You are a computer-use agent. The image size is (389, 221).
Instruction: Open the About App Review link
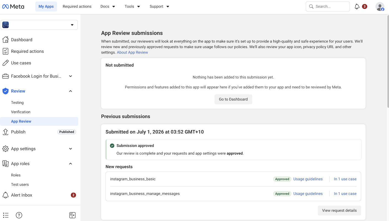[x=132, y=52]
